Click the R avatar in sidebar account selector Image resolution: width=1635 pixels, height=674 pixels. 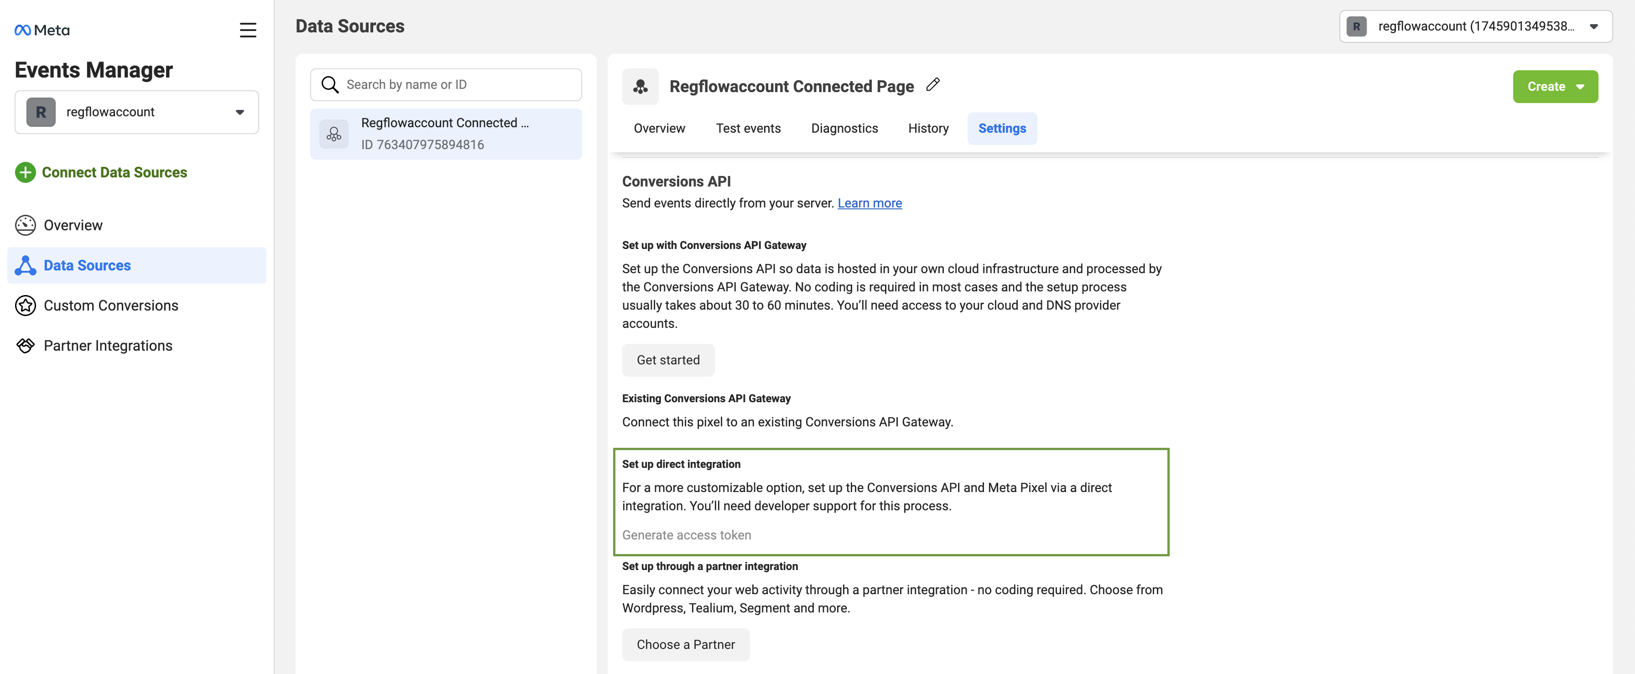pos(41,112)
